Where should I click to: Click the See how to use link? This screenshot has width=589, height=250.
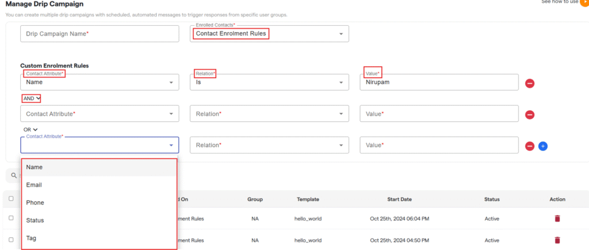pyautogui.click(x=559, y=2)
